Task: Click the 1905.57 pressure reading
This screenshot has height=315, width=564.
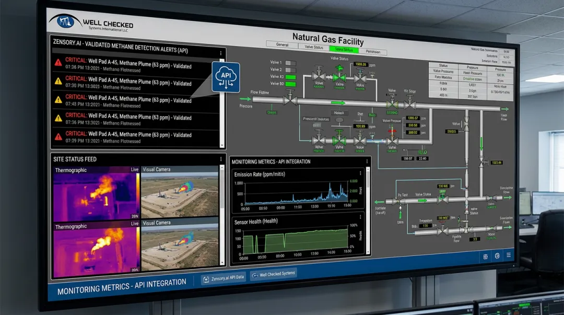Action: pyautogui.click(x=413, y=118)
